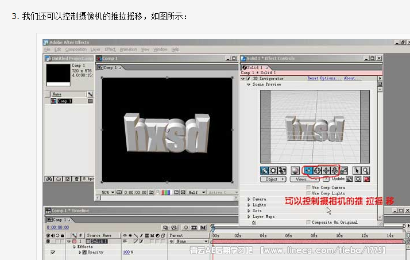Click the title-action safe icon in Comp viewer
The image size is (410, 260).
point(119,193)
